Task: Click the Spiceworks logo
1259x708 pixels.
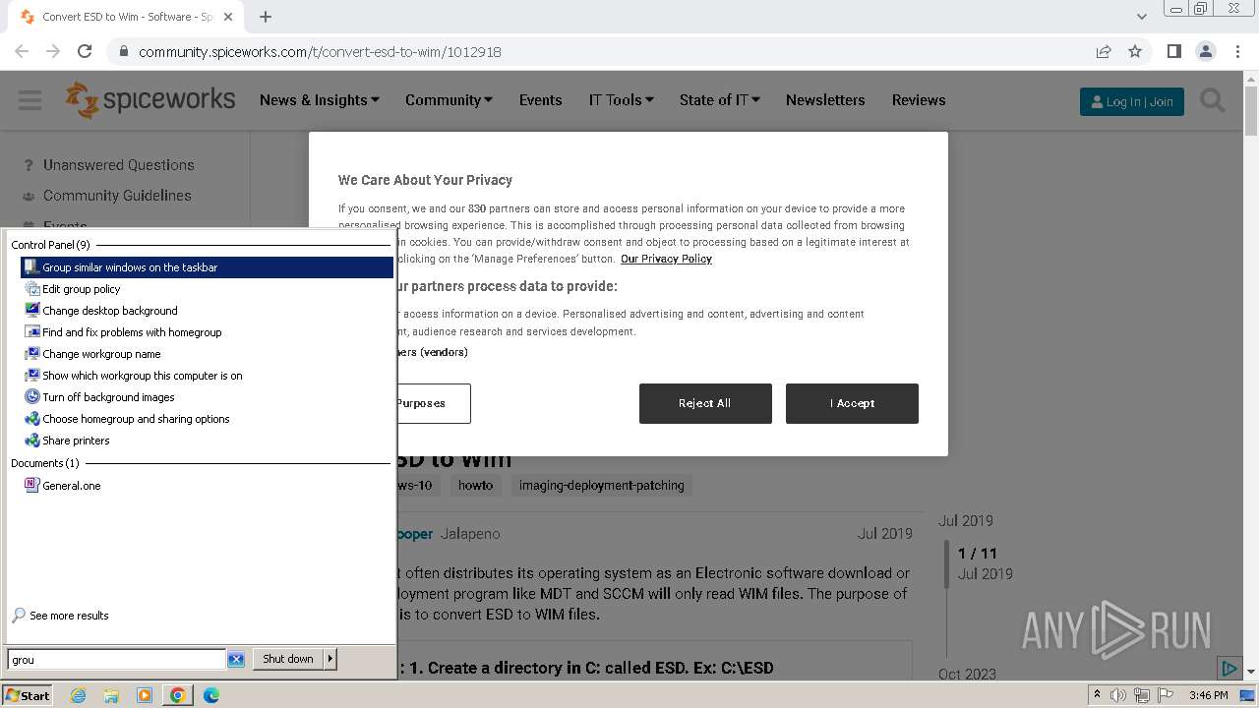Action: click(x=150, y=100)
